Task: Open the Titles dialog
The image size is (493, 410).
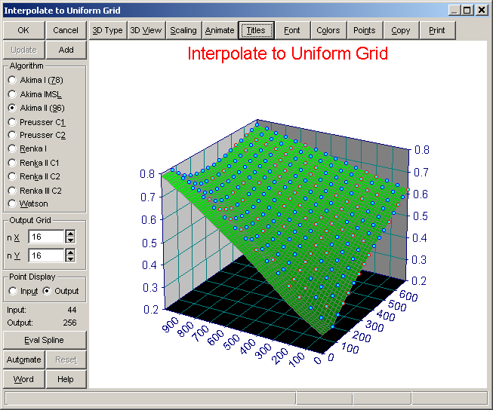Action: (x=256, y=30)
